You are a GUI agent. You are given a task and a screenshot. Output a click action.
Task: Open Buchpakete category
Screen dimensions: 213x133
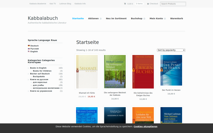click(x=39, y=77)
